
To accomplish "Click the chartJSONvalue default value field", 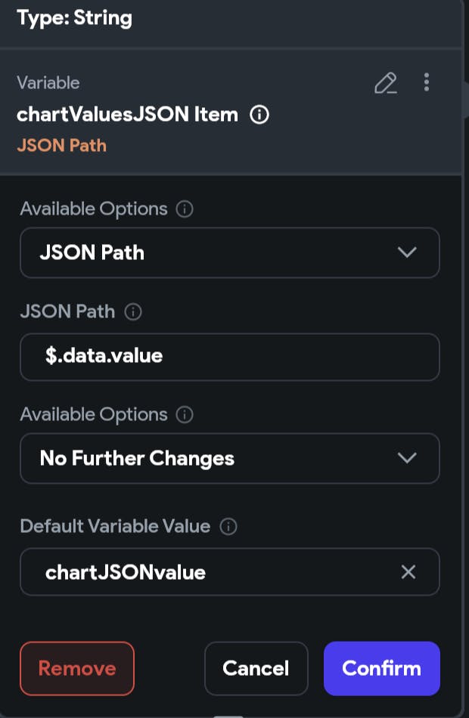I will point(230,572).
